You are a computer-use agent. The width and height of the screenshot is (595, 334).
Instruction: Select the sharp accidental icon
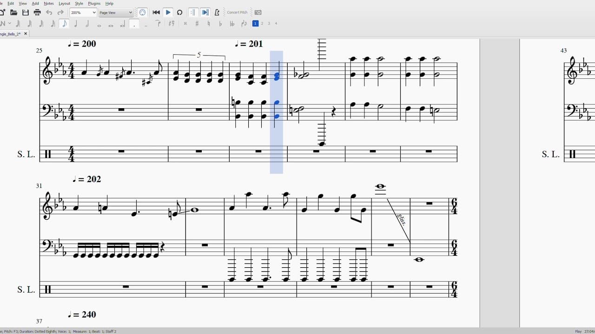tap(197, 24)
